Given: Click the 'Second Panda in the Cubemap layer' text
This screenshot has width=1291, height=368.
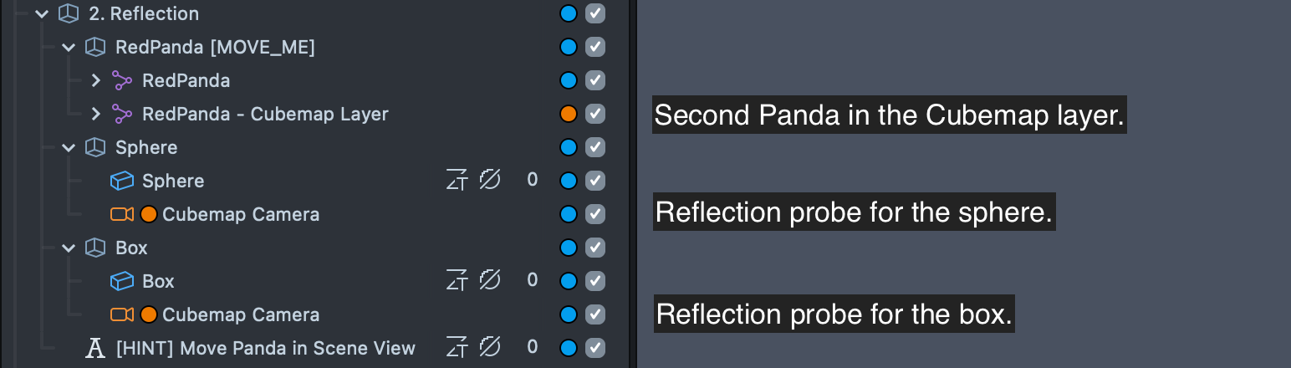Looking at the screenshot, I should tap(889, 115).
